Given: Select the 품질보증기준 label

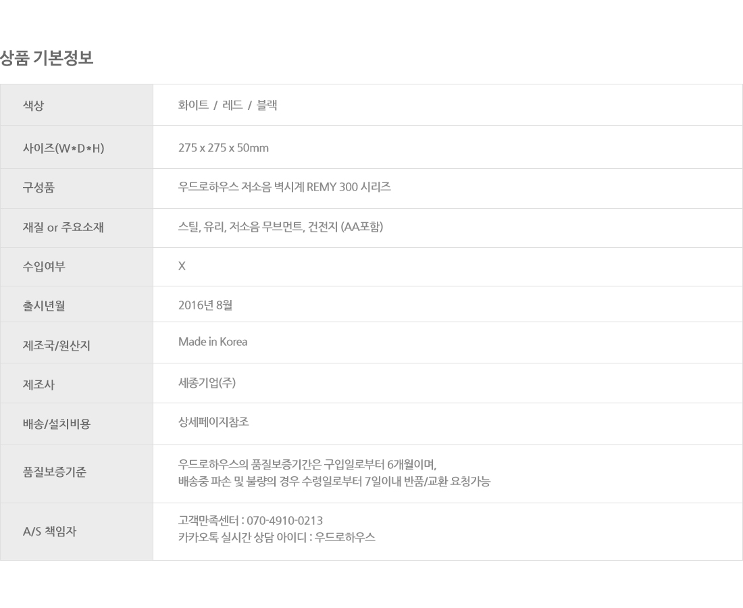Looking at the screenshot, I should point(55,472).
